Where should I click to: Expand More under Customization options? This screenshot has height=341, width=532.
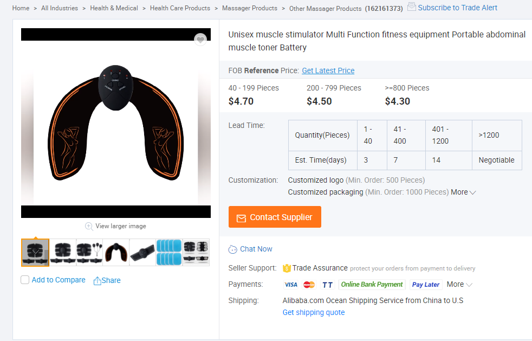pyautogui.click(x=463, y=192)
